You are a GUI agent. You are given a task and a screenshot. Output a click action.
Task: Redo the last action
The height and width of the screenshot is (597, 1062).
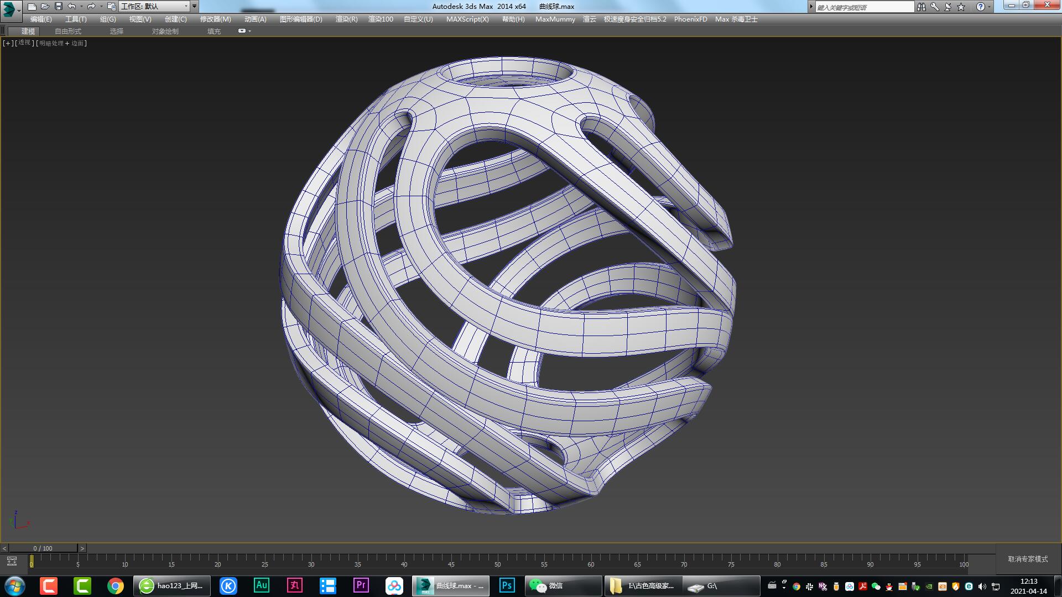pyautogui.click(x=92, y=6)
